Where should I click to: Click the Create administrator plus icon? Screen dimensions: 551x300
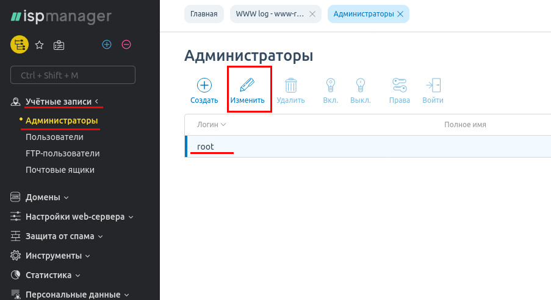[x=204, y=85]
